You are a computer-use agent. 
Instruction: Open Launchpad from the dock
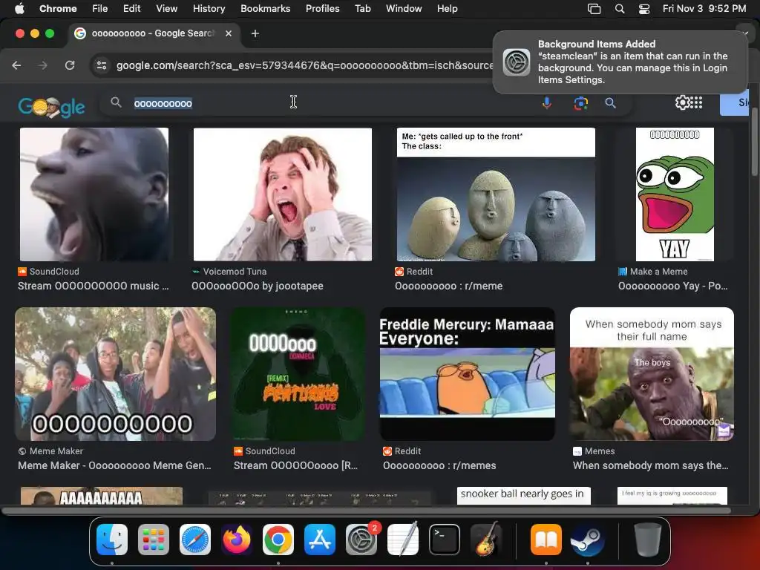(154, 540)
